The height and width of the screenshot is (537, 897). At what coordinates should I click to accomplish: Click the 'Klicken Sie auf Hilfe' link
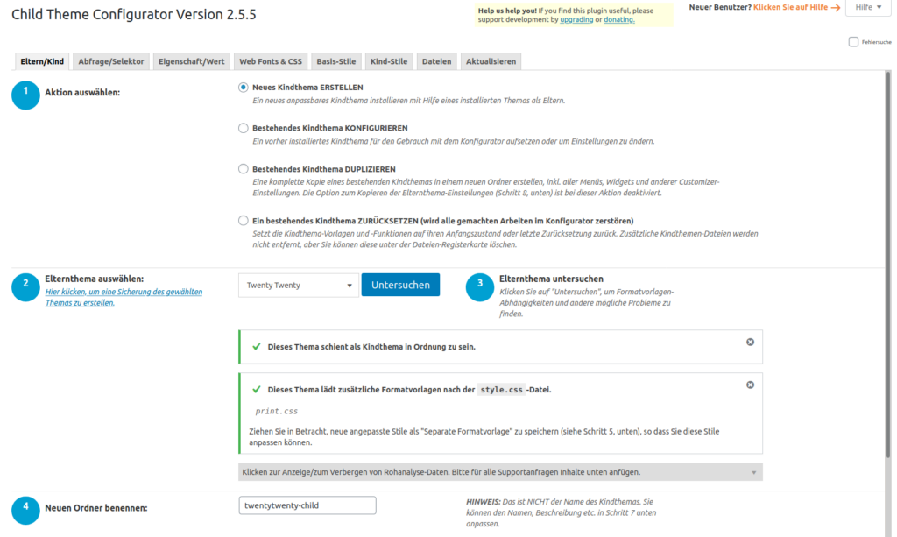[x=796, y=7]
